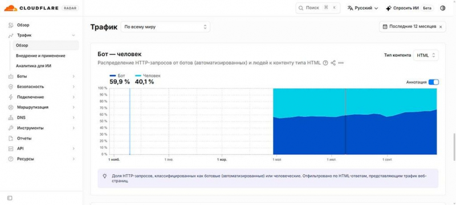
Task: Click the Маршрутизация sidebar icon
Action: 11,107
